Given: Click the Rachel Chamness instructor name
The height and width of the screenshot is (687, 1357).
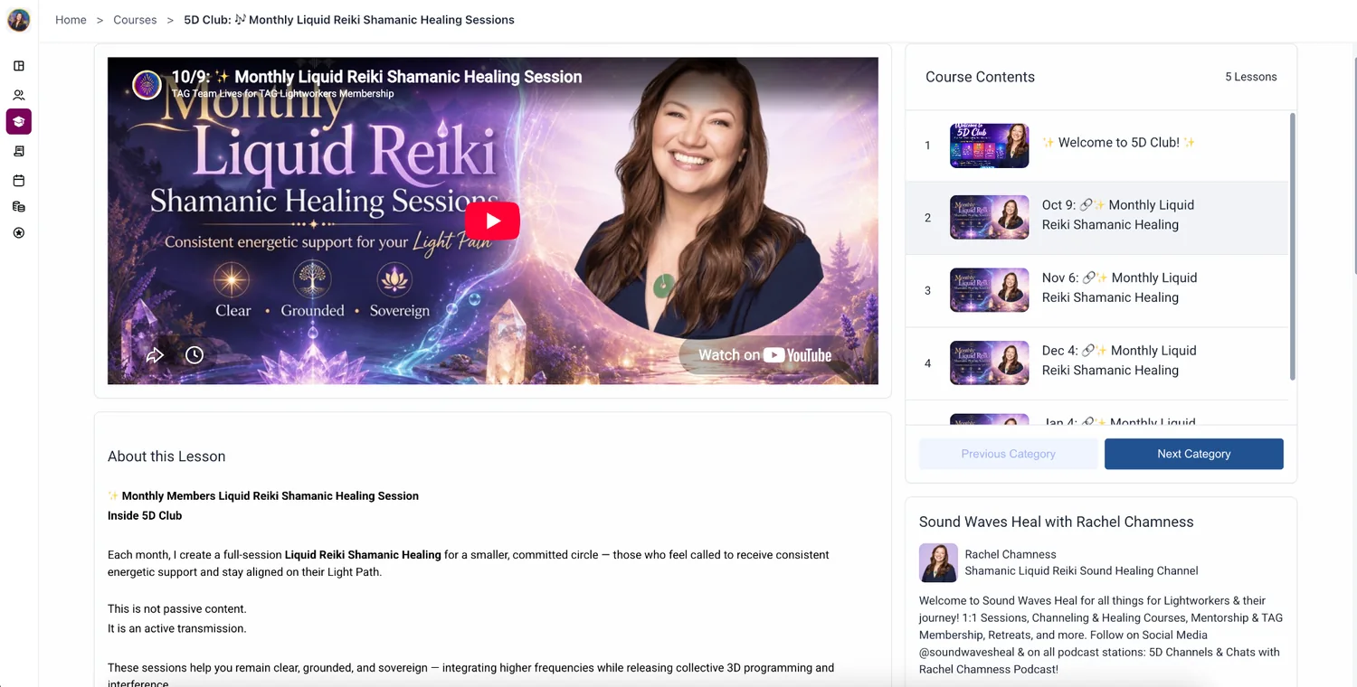Looking at the screenshot, I should click(1011, 554).
